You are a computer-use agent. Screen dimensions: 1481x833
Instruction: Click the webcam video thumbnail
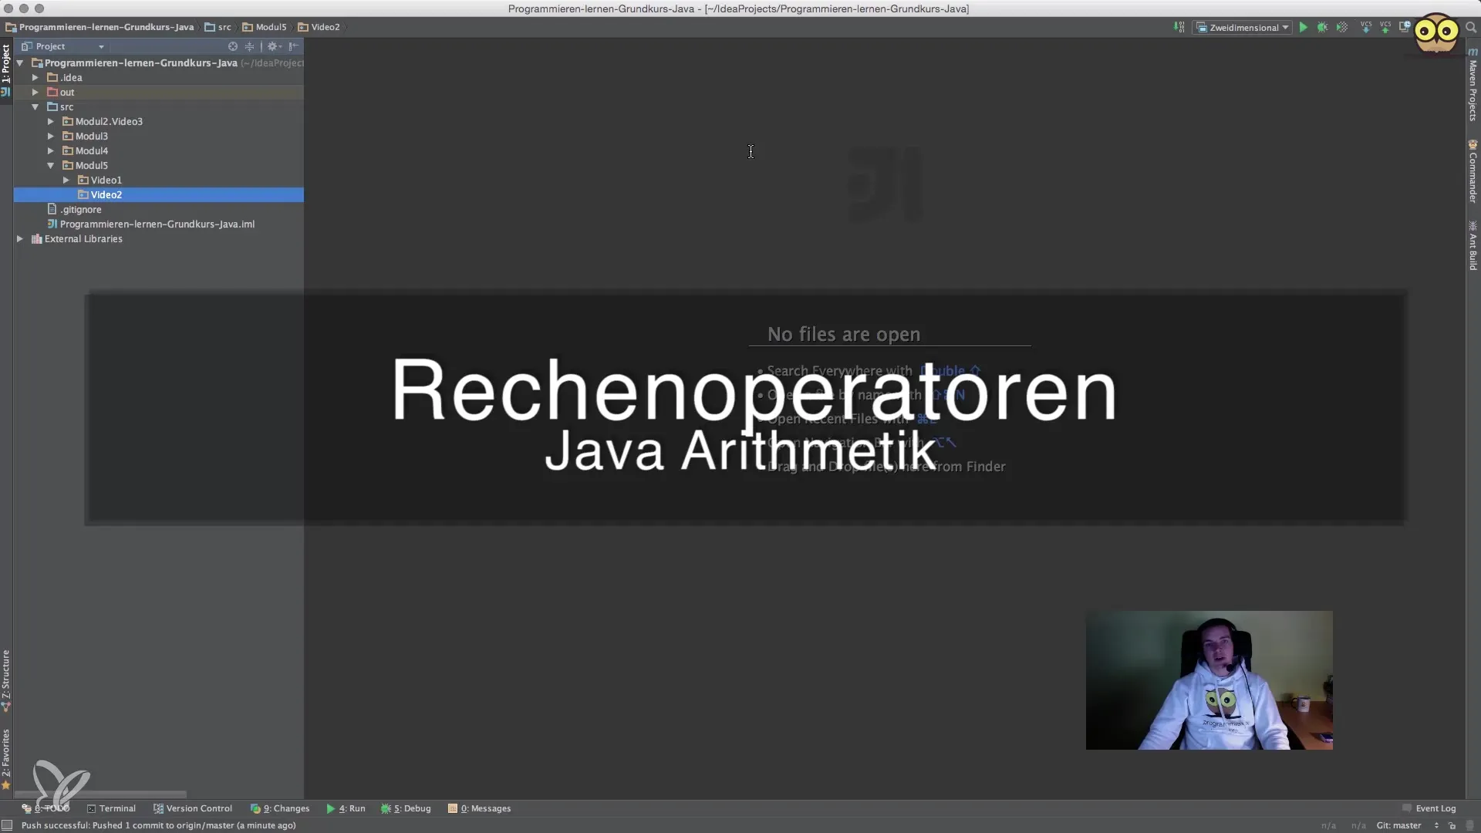[x=1209, y=680]
